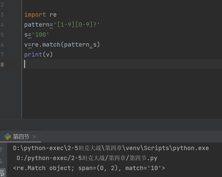Toggle soft-wrap in the run console
The image size is (222, 177).
pos(2,173)
